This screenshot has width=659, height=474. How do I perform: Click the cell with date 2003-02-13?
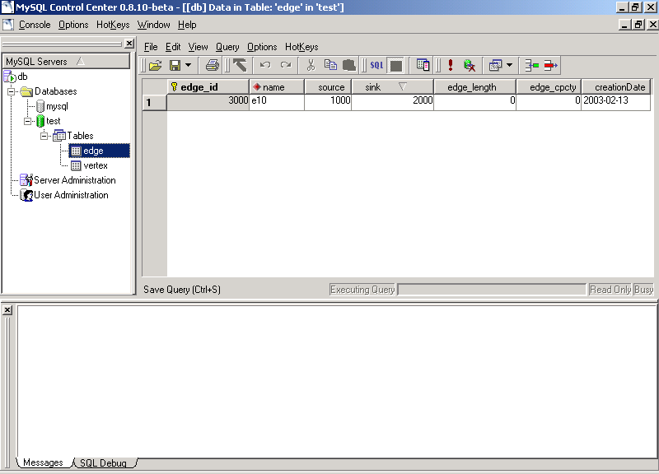click(x=616, y=102)
